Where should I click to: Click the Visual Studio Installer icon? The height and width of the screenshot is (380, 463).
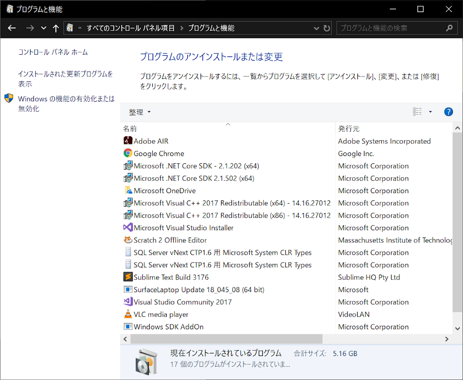pos(128,228)
